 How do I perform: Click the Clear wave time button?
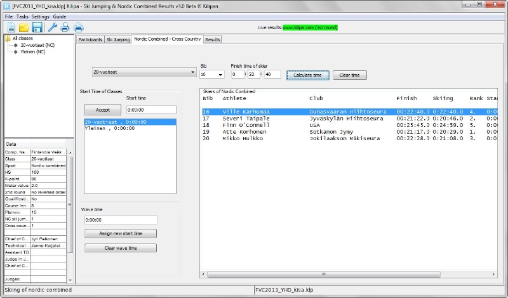tap(121, 248)
